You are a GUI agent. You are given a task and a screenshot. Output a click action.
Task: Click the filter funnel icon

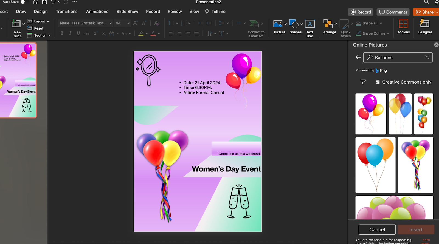pyautogui.click(x=363, y=82)
